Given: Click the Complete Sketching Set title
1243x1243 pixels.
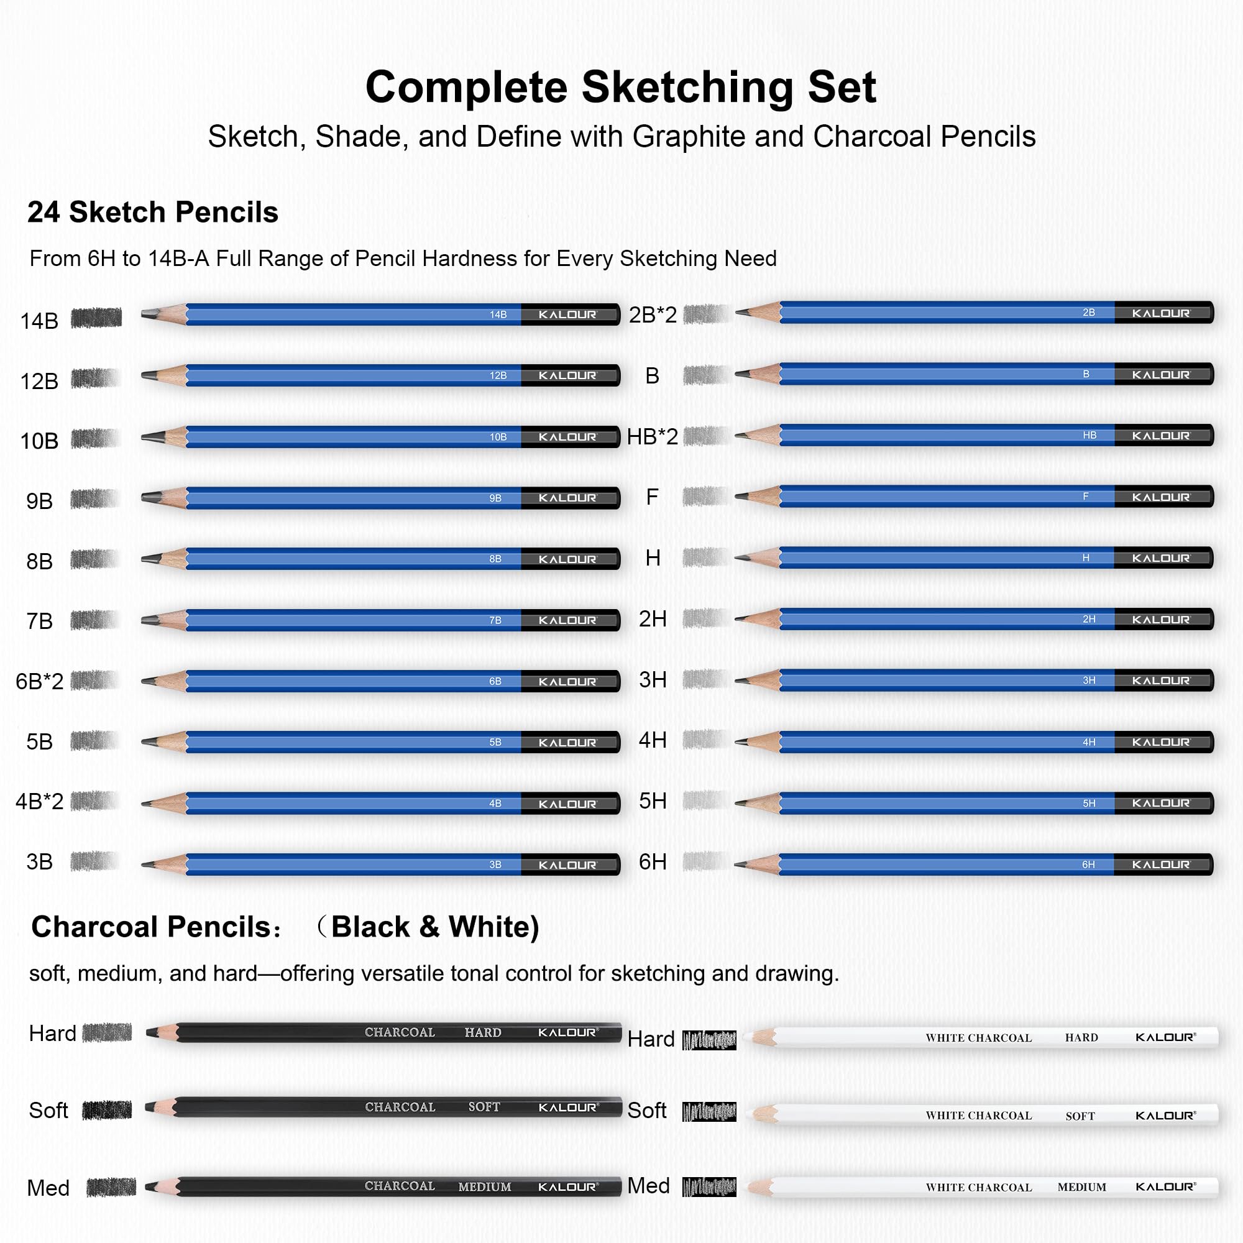Looking at the screenshot, I should pyautogui.click(x=621, y=87).
